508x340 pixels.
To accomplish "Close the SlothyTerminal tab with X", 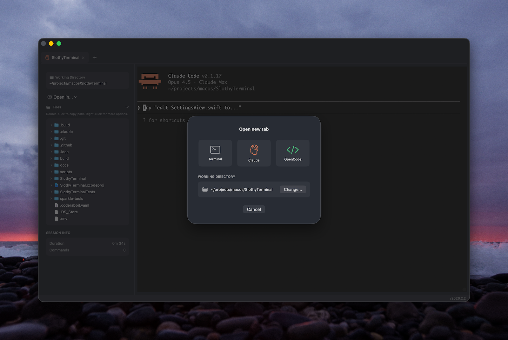I will pyautogui.click(x=83, y=57).
